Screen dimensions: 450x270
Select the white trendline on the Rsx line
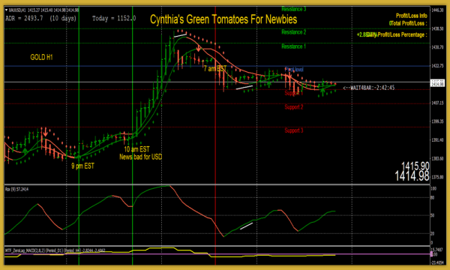[246, 226]
